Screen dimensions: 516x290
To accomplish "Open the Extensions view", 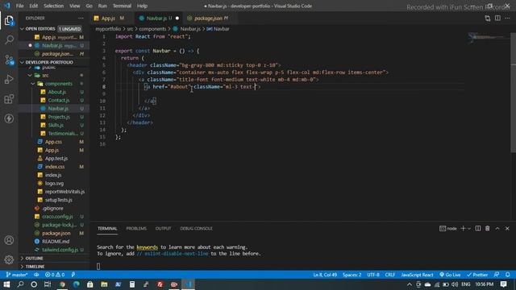I will [9, 98].
